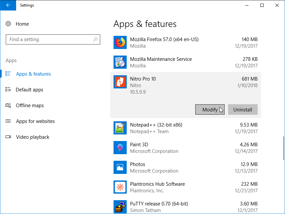Click the Plantronics, Inc. publisher text

pos(147,191)
